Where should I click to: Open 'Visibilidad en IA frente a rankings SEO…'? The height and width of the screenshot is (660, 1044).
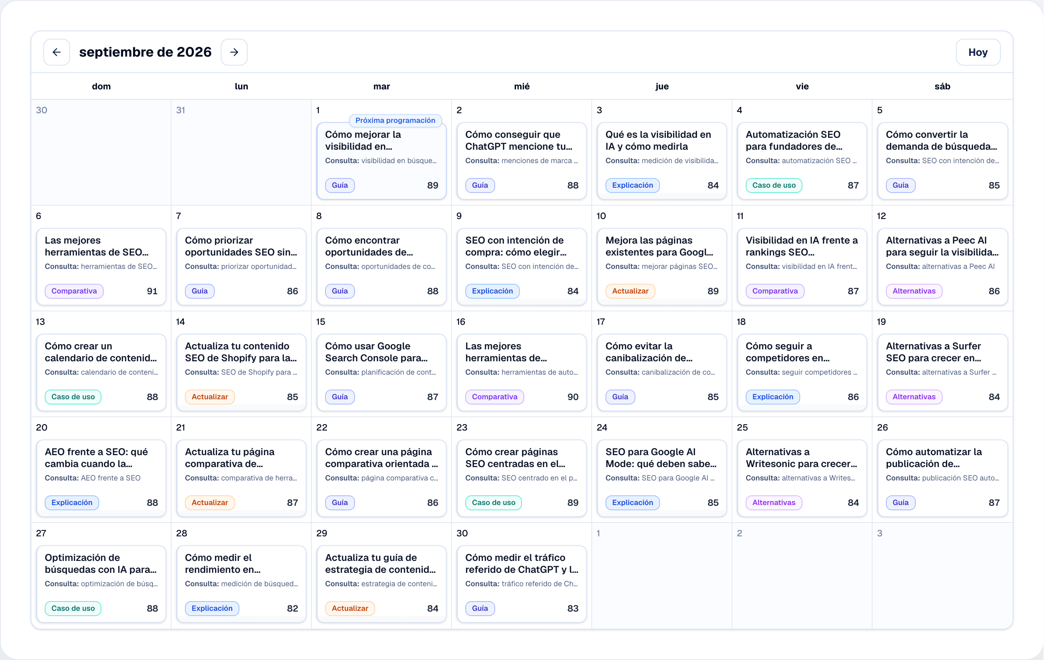[802, 266]
